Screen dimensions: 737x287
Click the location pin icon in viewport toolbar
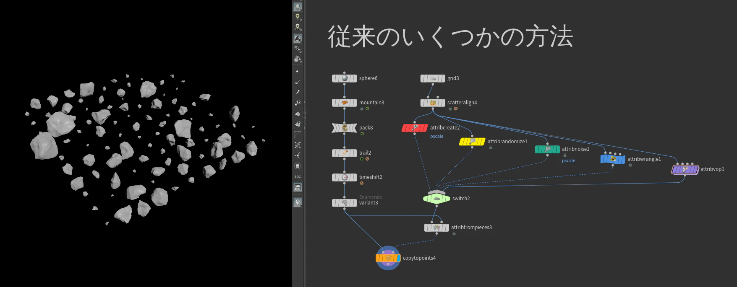coord(298,202)
